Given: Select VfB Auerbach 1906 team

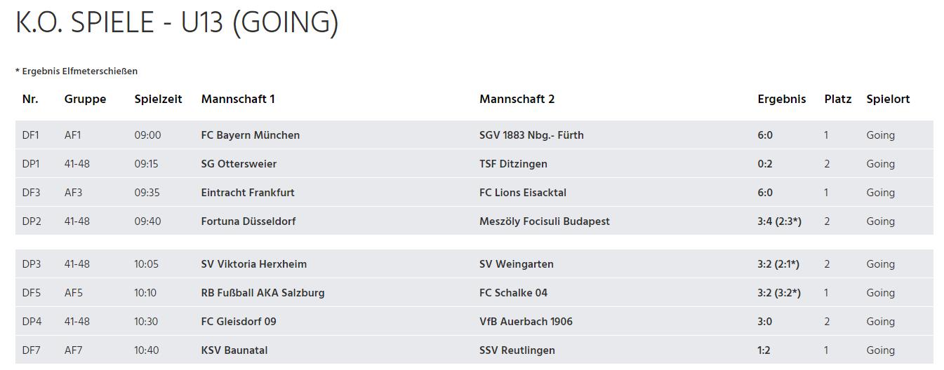Looking at the screenshot, I should pyautogui.click(x=526, y=322).
